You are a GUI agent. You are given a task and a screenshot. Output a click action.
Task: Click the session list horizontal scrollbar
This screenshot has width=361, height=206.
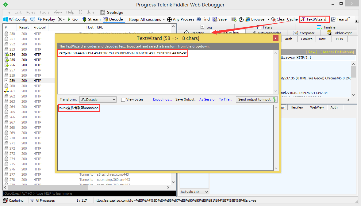(87, 187)
